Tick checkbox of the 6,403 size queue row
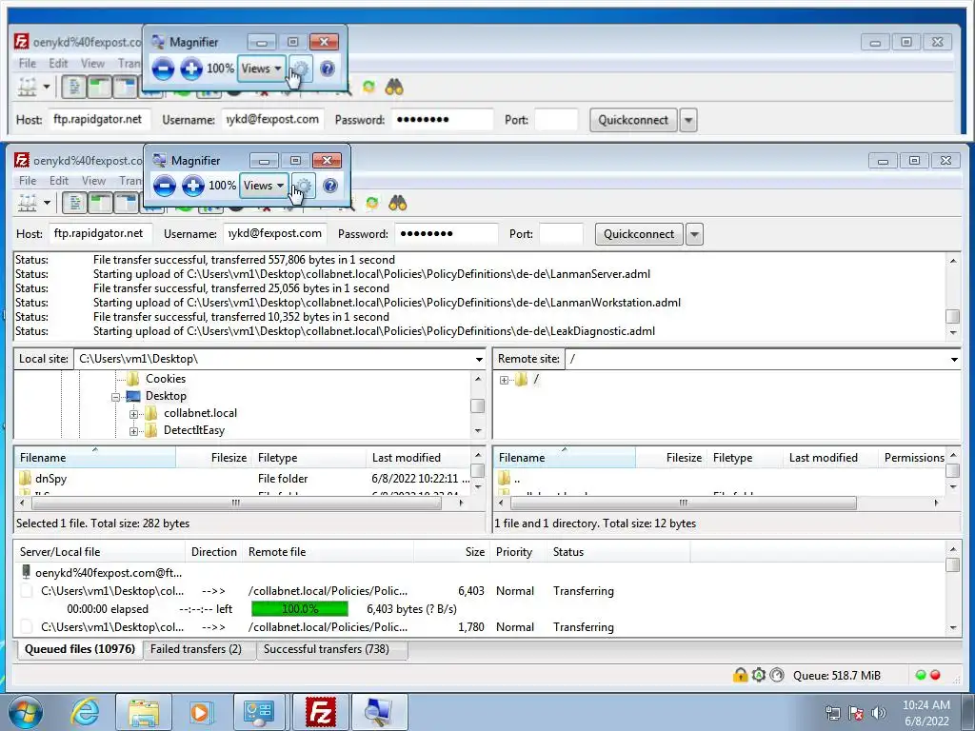The image size is (975, 731). [26, 590]
